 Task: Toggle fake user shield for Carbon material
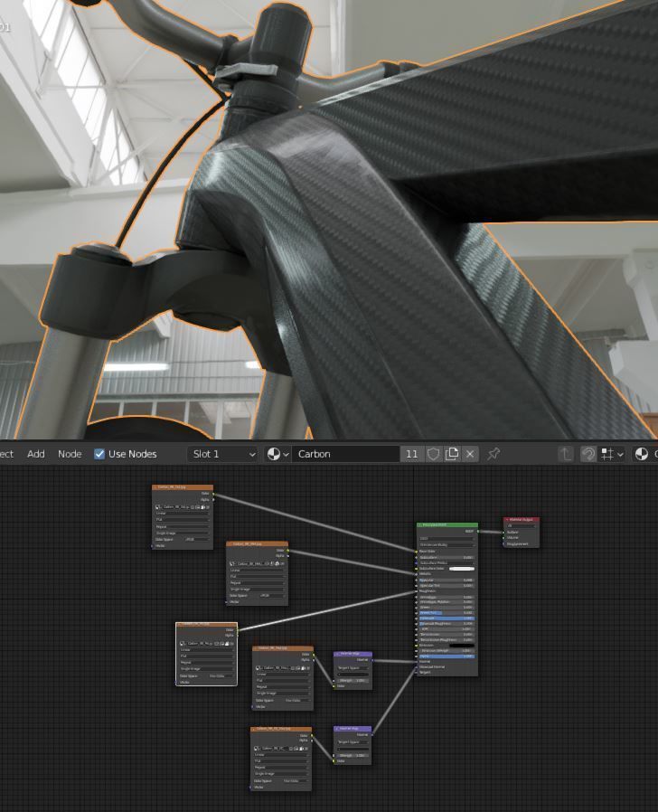pyautogui.click(x=433, y=454)
